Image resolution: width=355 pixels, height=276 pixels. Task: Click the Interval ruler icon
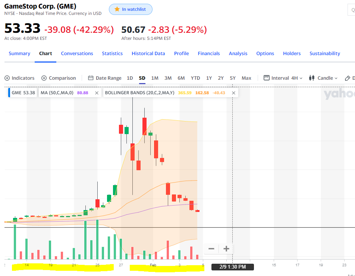point(267,78)
